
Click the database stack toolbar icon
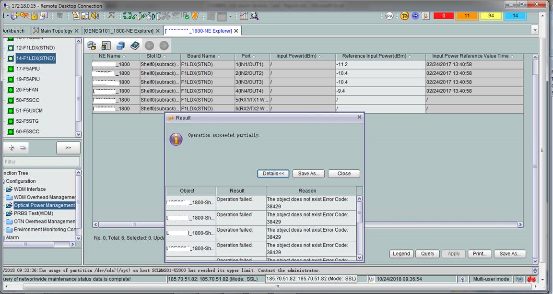point(120,46)
